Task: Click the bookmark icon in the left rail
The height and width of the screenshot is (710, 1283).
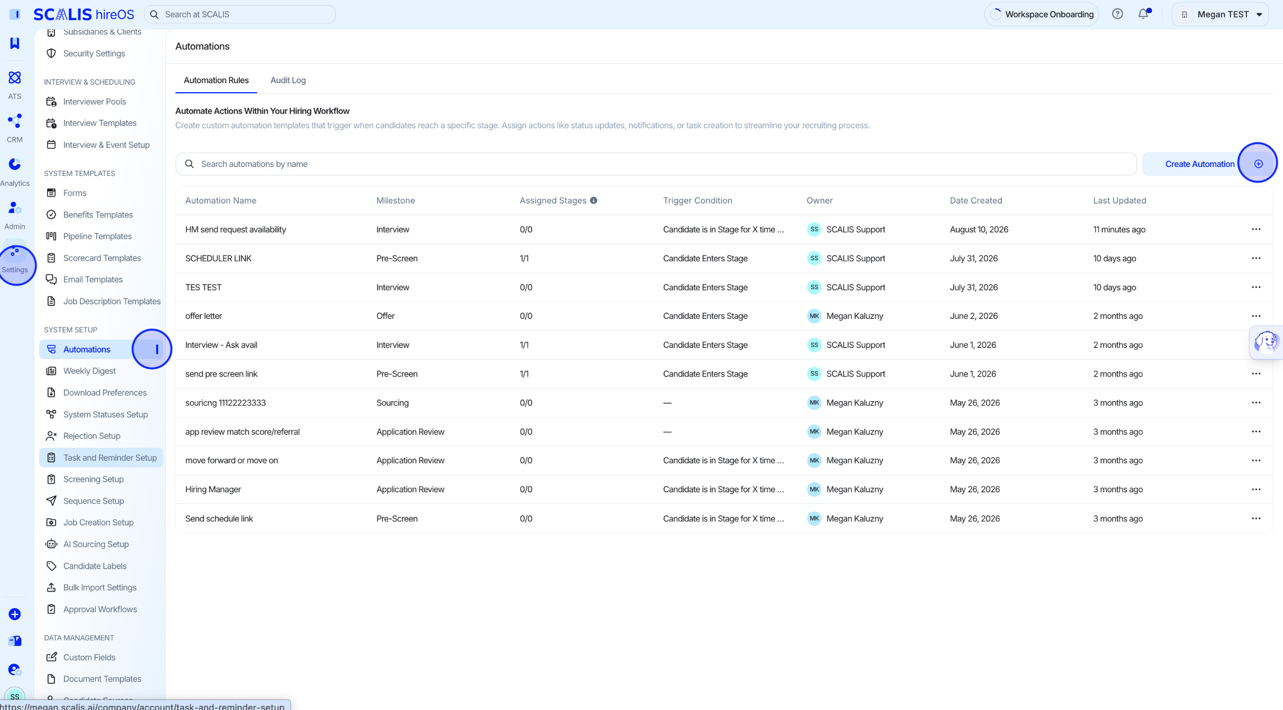Action: (15, 43)
